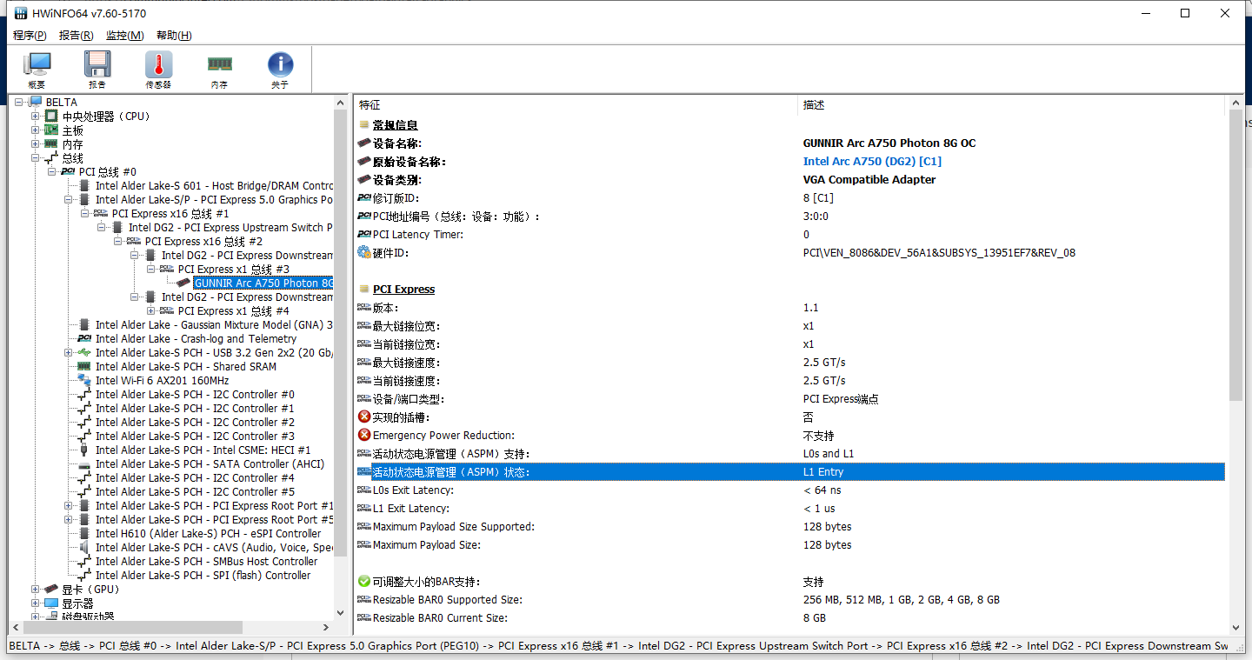Open the 概要 summary toolbar icon
This screenshot has width=1252, height=660.
(37, 70)
